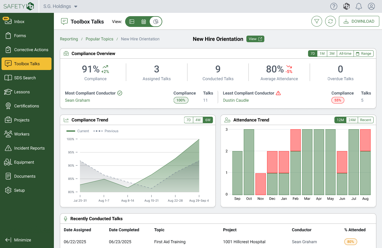Switch to list view icon
Image resolution: width=382 pixels, height=248 pixels.
coord(132,22)
